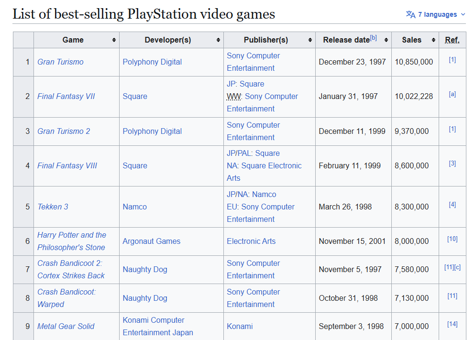Sort table by Game column arrows
Viewport: 475px width, 340px height.
[x=114, y=40]
